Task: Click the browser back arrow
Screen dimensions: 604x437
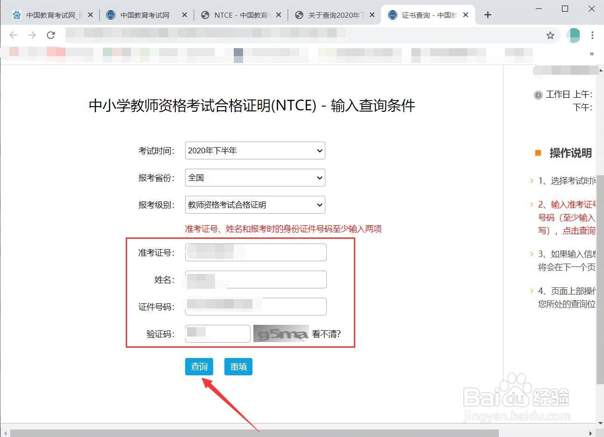Action: click(13, 35)
